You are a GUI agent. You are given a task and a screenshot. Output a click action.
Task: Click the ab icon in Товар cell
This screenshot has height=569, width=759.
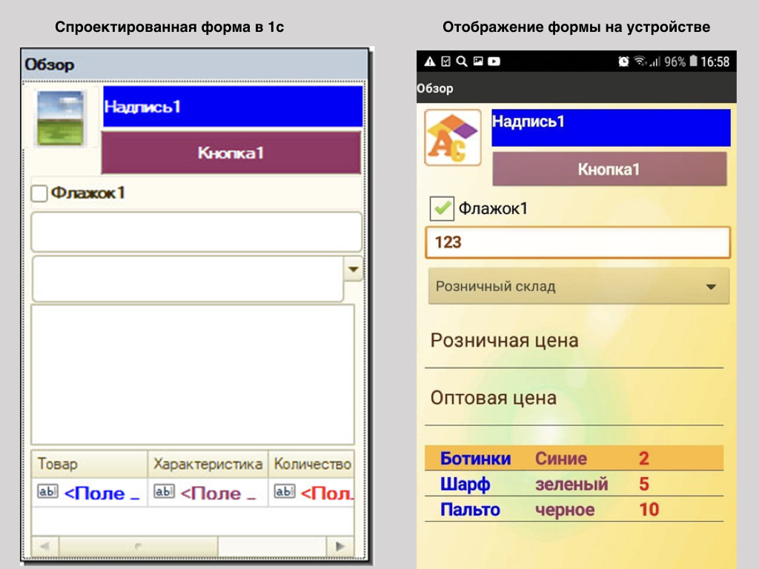pos(47,492)
